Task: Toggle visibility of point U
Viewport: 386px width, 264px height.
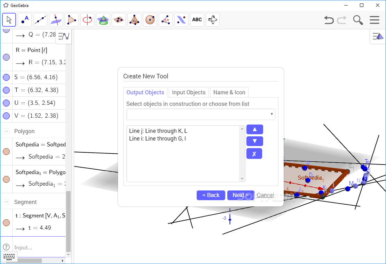Action: point(6,103)
